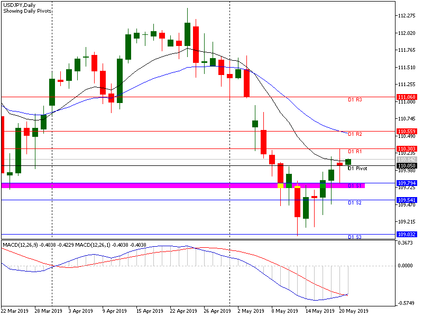The image size is (423, 317).
Task: Click the 109.541 blue price tag
Action: point(407,200)
